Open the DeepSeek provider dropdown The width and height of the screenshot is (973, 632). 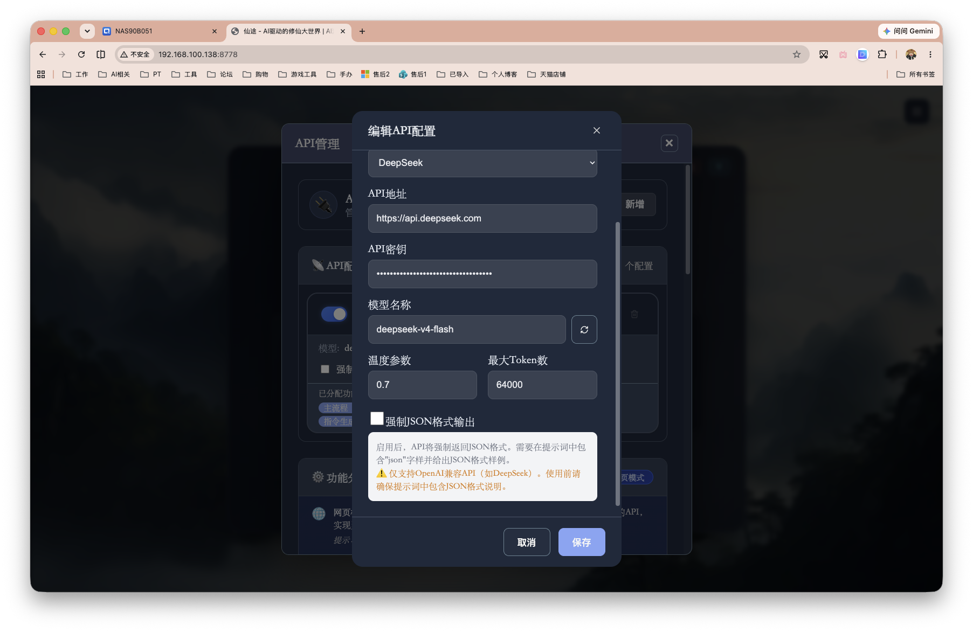pos(482,163)
